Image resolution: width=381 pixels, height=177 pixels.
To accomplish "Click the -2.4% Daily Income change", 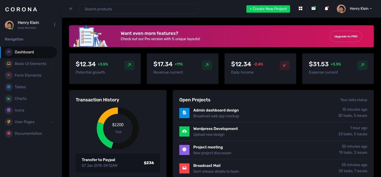I will (x=258, y=64).
